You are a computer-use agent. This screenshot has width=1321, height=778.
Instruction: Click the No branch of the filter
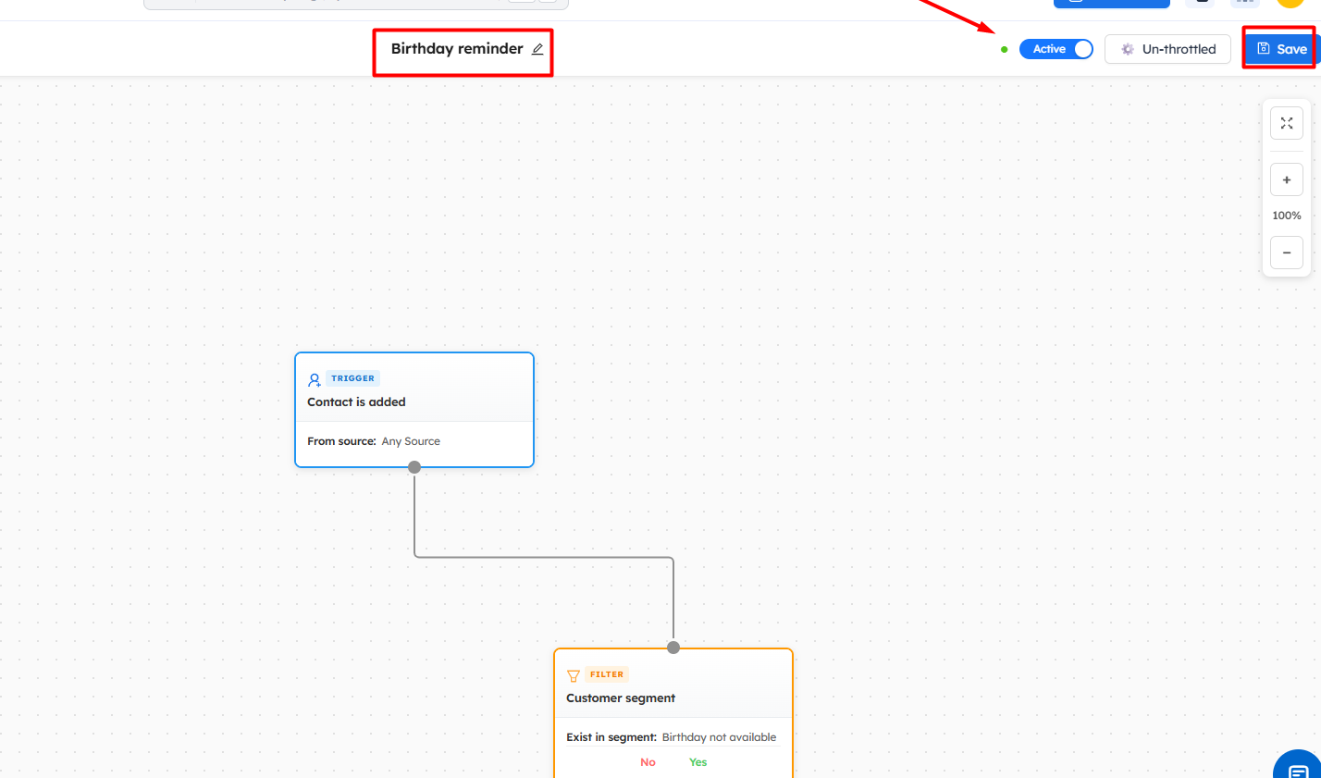pos(648,762)
